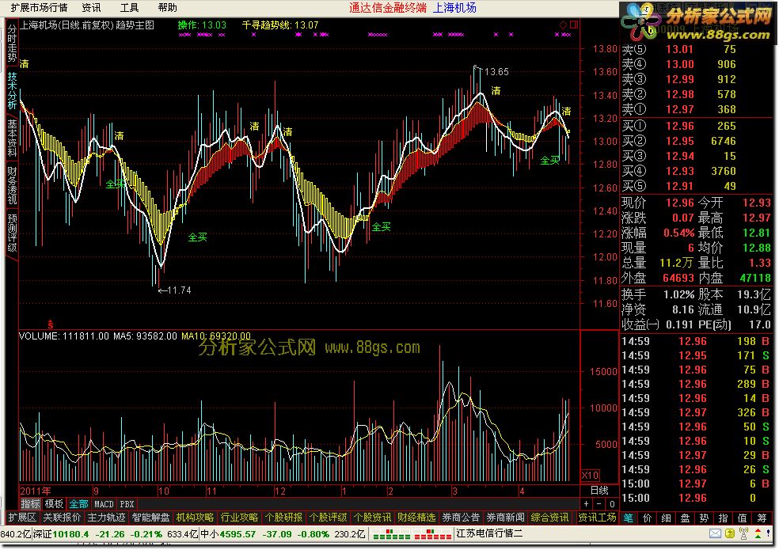Open the 综合资讯 section
The width and height of the screenshot is (779, 550).
pos(549,518)
